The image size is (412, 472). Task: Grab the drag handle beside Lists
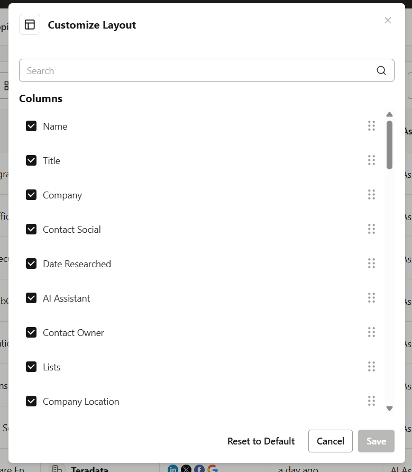click(371, 366)
